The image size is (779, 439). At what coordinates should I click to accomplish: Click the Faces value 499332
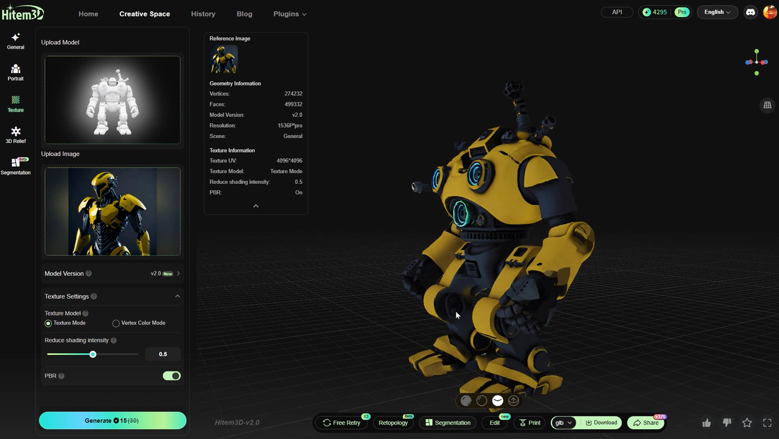point(293,105)
